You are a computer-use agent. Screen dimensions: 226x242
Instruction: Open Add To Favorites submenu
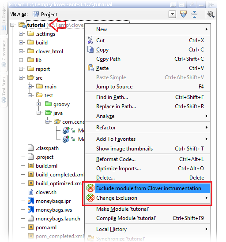pos(148,139)
